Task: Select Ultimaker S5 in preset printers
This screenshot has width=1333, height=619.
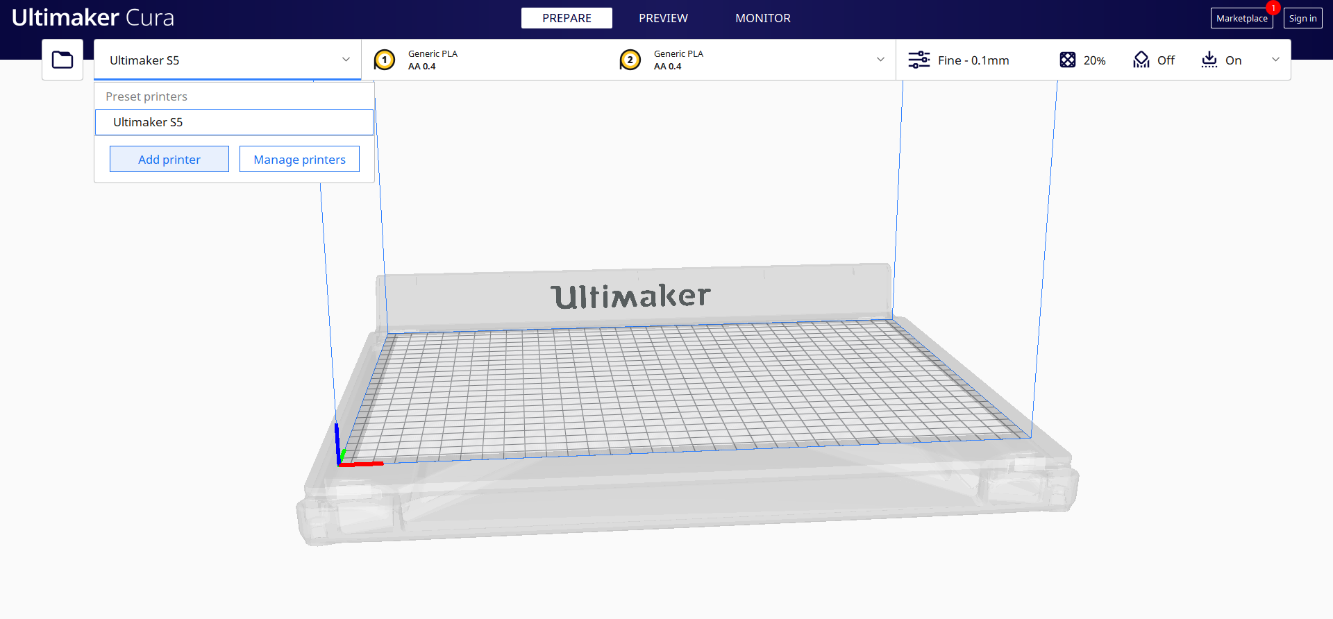Action: pos(234,122)
